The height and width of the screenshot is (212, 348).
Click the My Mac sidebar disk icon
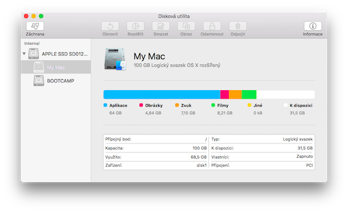tap(39, 67)
